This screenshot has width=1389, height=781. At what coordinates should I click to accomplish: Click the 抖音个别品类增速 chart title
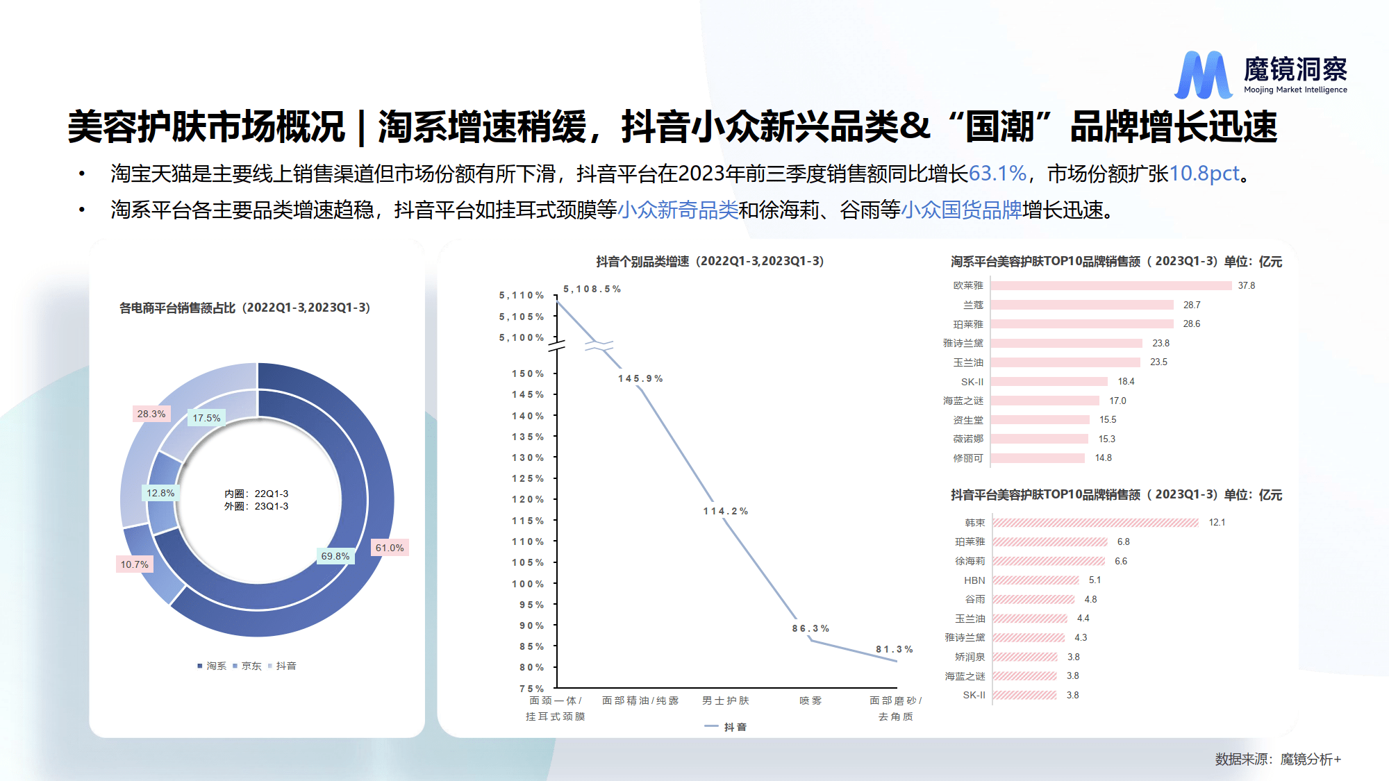click(x=710, y=261)
